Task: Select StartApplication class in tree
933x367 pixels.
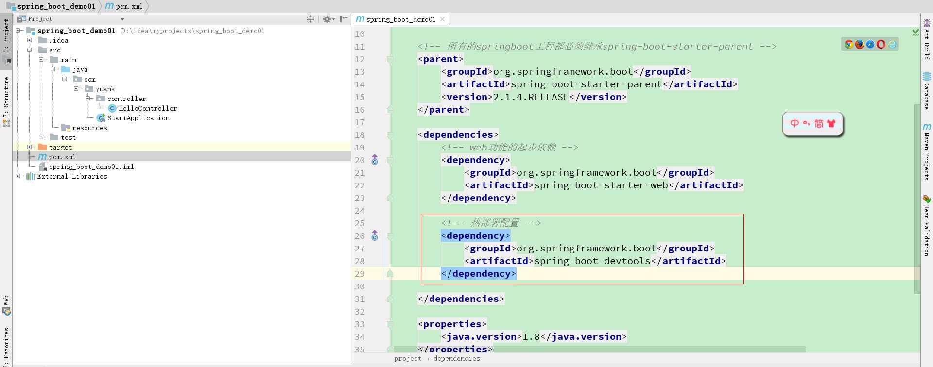Action: [138, 118]
